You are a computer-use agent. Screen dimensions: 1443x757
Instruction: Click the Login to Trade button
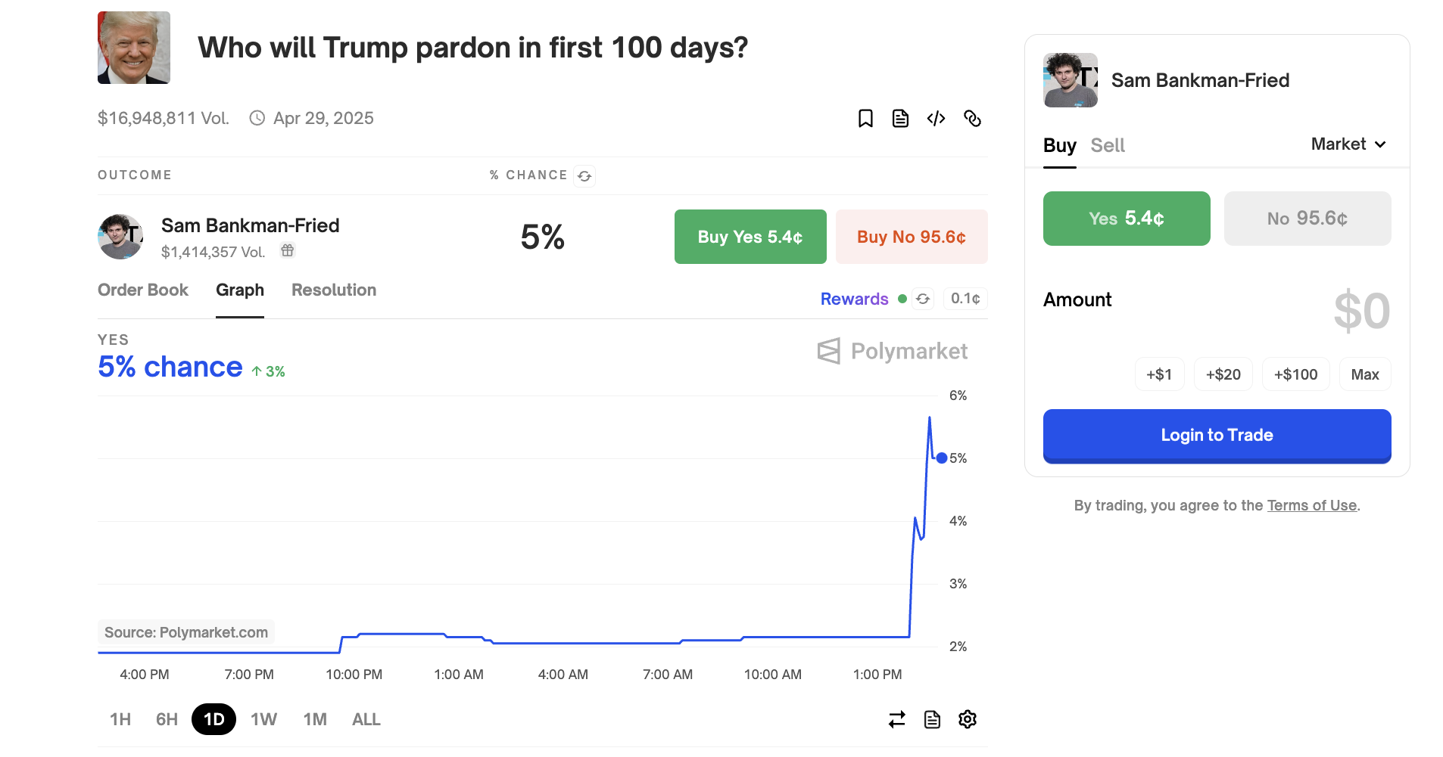[x=1216, y=435]
